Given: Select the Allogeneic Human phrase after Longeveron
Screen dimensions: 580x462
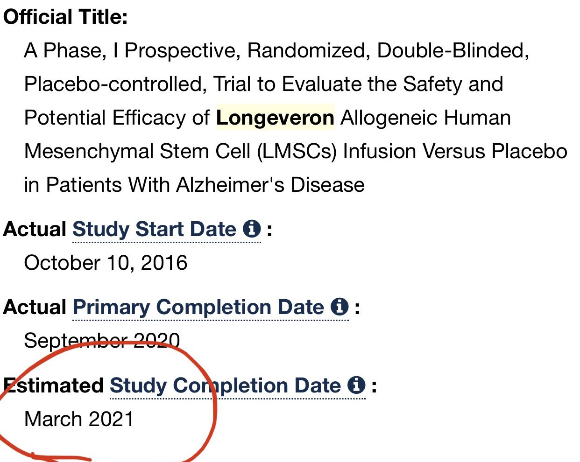Looking at the screenshot, I should coord(426,118).
